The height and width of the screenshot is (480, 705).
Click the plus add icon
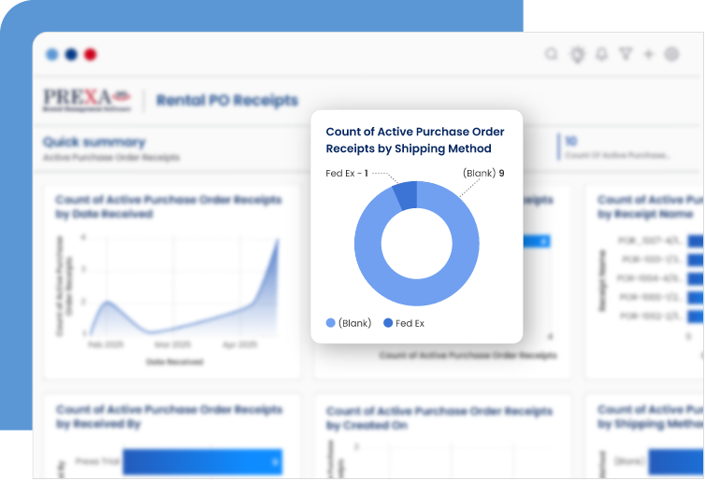click(649, 55)
